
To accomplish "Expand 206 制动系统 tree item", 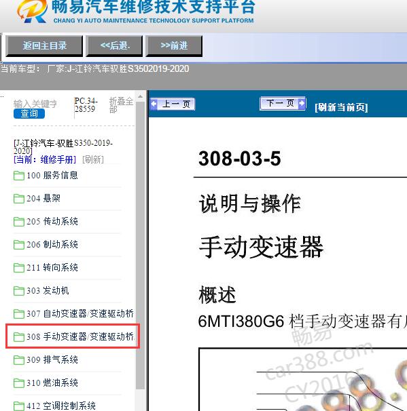I will point(52,245).
